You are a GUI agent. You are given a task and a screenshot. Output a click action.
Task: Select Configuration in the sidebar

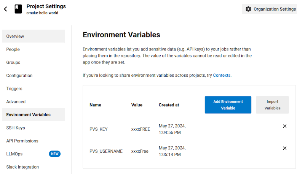tap(19, 76)
